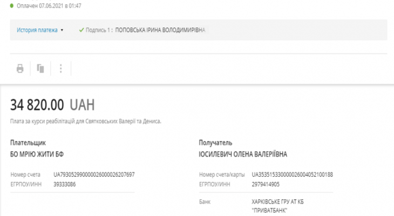Select payer name БО МРІЮ ЖИТИ БФ

click(37, 154)
